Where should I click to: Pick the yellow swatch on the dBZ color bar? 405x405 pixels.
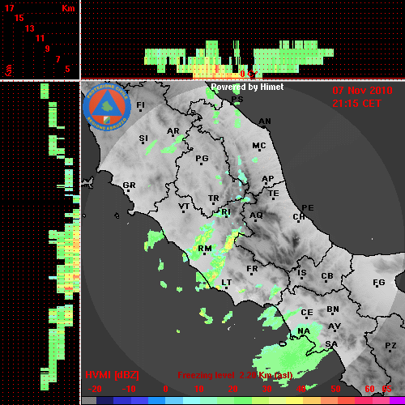click(294, 401)
